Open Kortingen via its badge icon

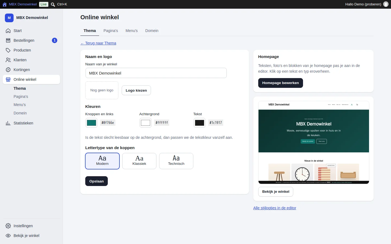click(8, 70)
